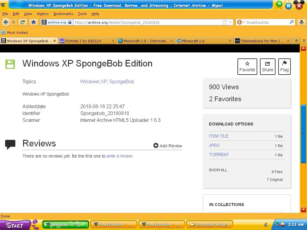Click SHOW ALL download files
This screenshot has height=230, width=307.
tap(218, 170)
